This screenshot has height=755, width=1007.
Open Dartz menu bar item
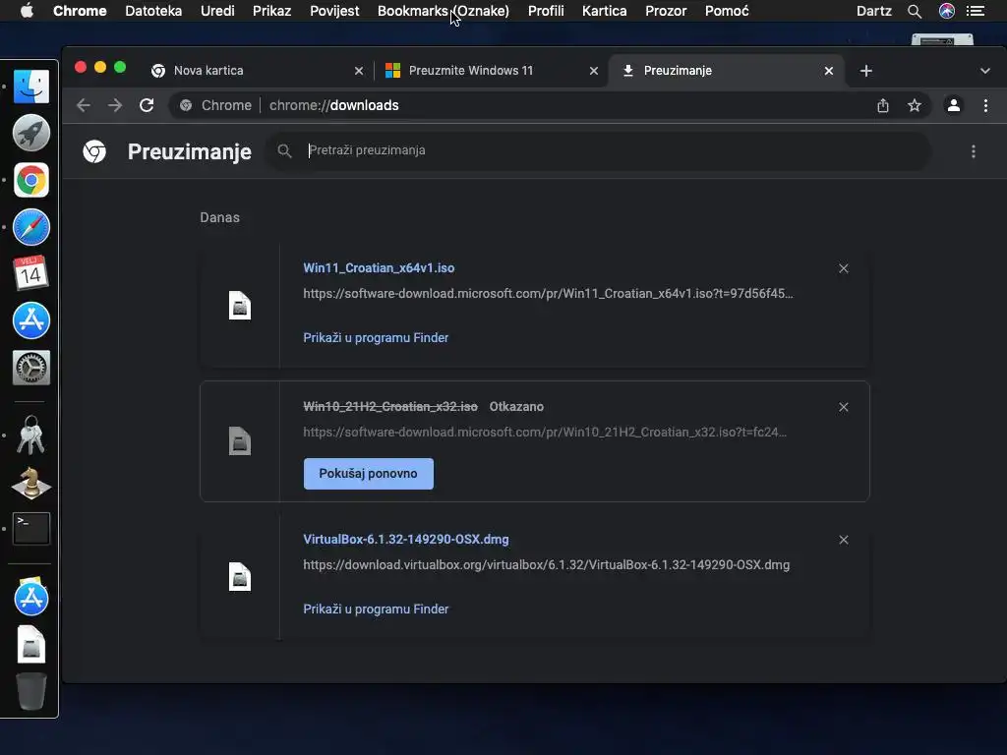(x=874, y=11)
